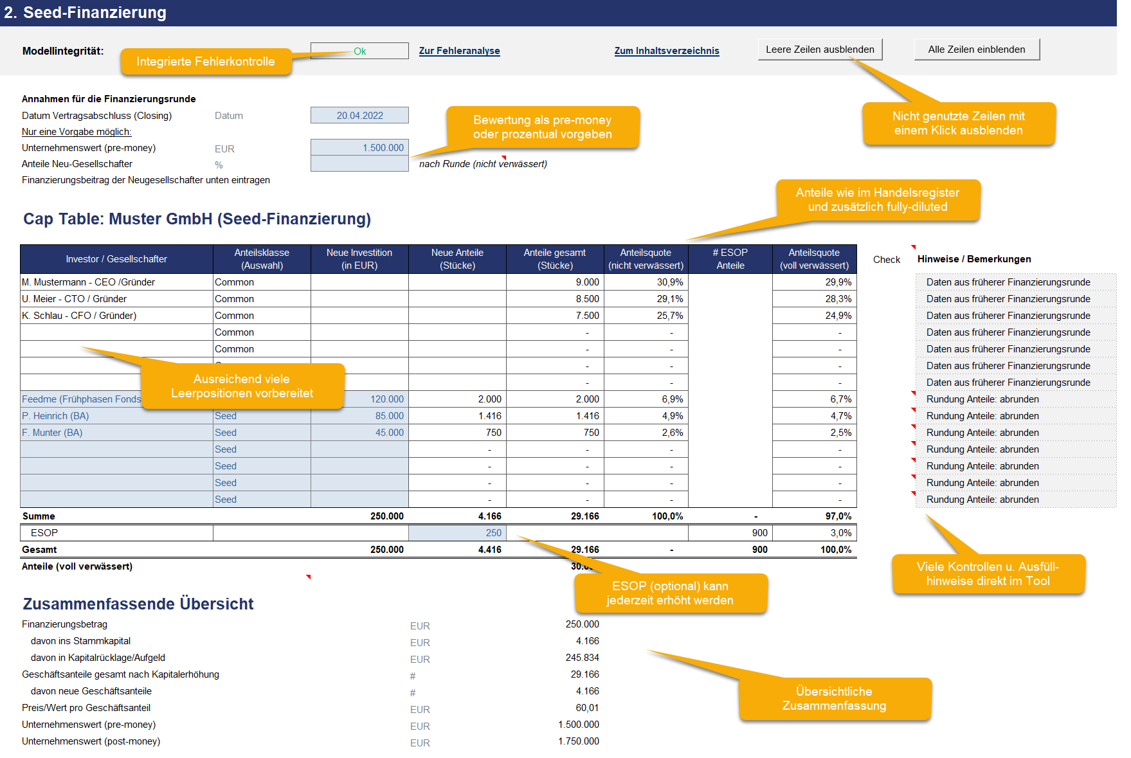Click the 'Integrierte Fehlerkontrolle' callout

pos(206,62)
